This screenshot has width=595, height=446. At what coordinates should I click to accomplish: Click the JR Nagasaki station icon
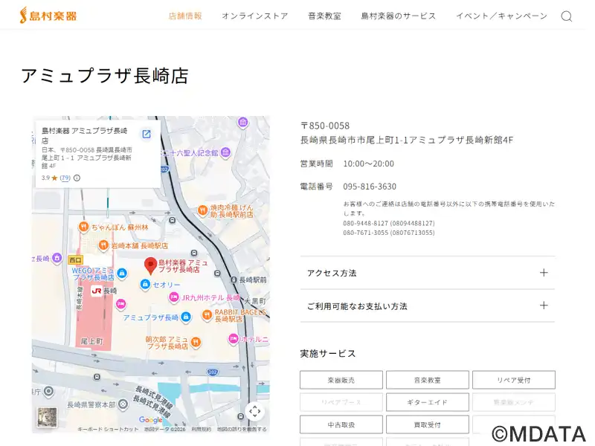[97, 291]
